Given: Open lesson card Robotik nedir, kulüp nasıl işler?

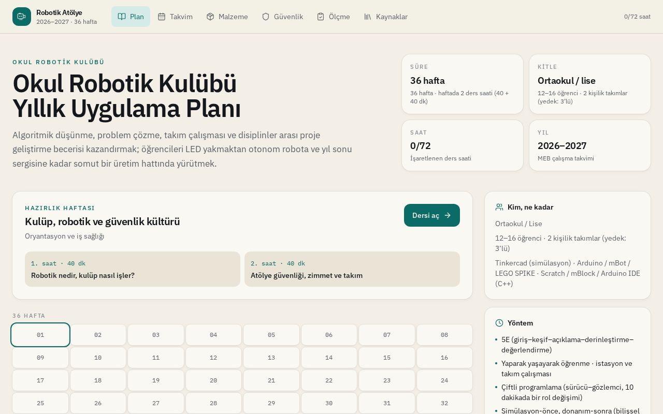Looking at the screenshot, I should point(133,269).
